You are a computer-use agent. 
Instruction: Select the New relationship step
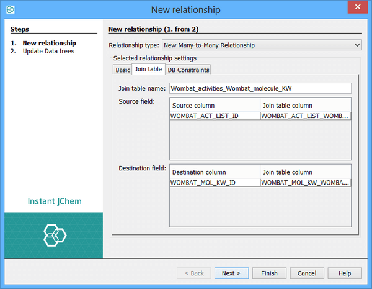tap(49, 43)
